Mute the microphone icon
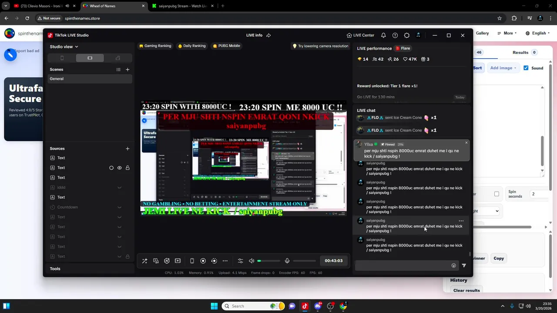 click(x=287, y=261)
